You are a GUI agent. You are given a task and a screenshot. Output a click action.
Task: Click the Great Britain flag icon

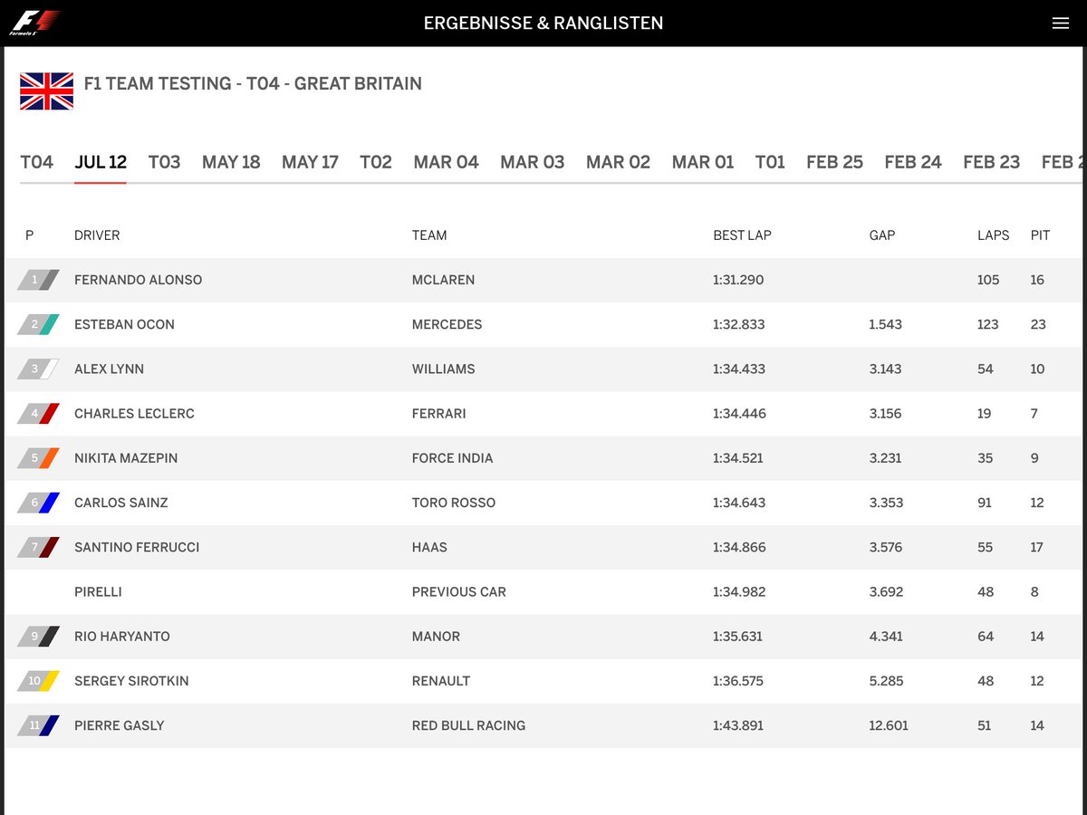pos(47,91)
